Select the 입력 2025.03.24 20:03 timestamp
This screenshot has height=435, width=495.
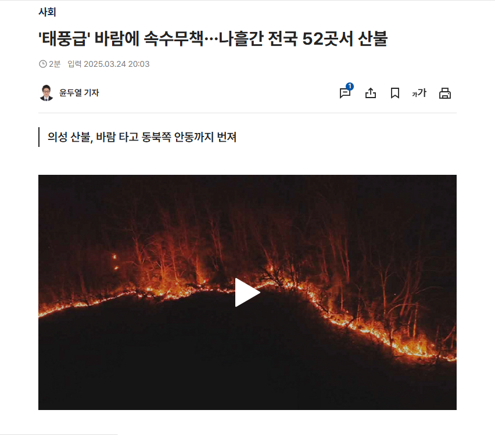tap(108, 64)
